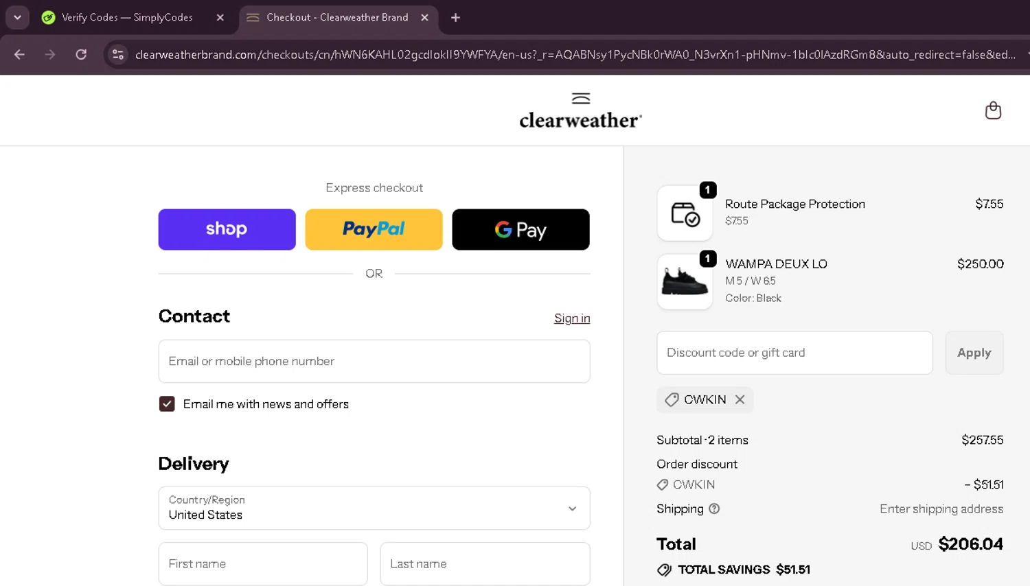Viewport: 1030px width, 586px height.
Task: Click the WAMPA DEUX LO product name
Action: point(776,264)
